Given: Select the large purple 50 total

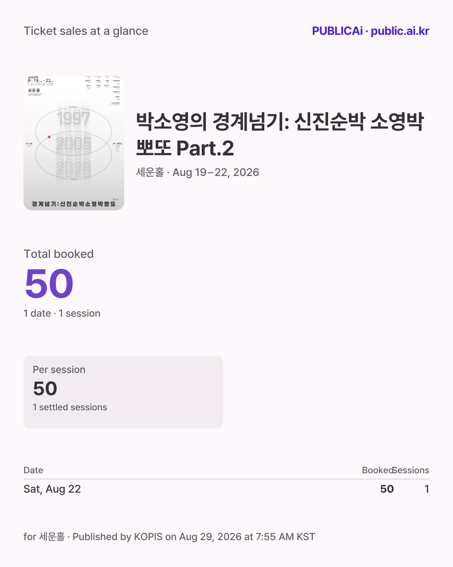Looking at the screenshot, I should (x=49, y=284).
